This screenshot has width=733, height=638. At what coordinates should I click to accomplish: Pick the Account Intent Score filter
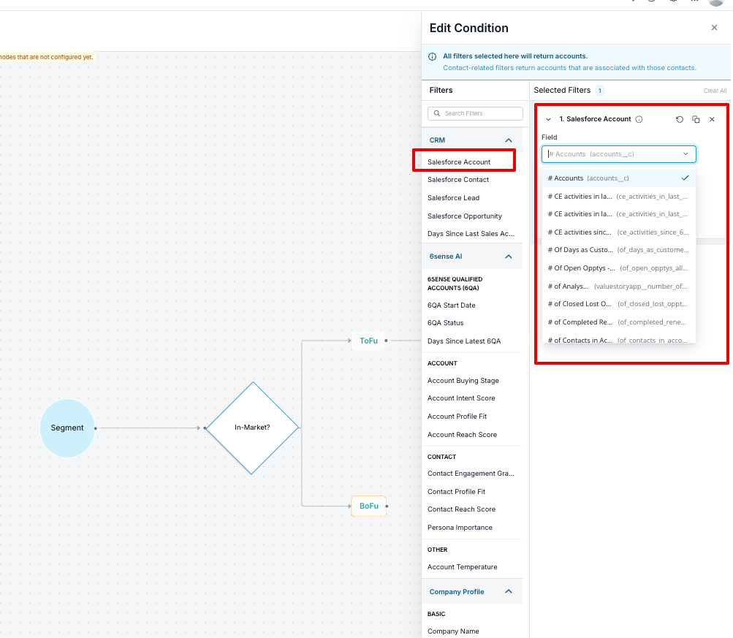coord(461,398)
